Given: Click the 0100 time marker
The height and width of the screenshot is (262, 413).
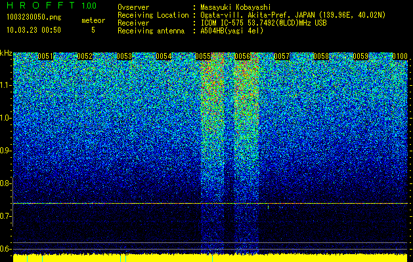Looking at the screenshot, I should pyautogui.click(x=400, y=56).
